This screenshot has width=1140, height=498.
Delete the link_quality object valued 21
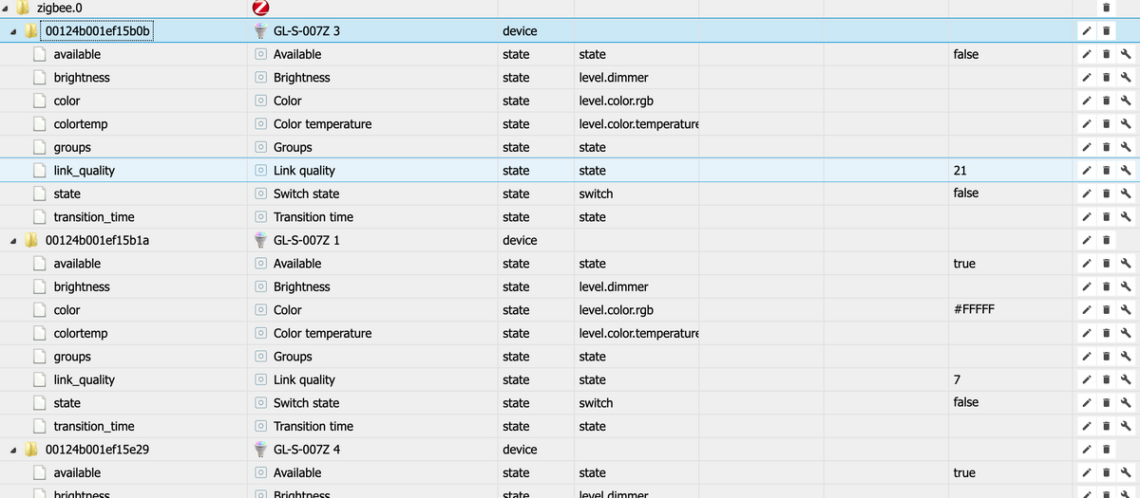click(x=1106, y=171)
